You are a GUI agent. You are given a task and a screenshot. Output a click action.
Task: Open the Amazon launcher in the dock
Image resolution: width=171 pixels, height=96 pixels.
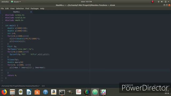click(x=54, y=92)
